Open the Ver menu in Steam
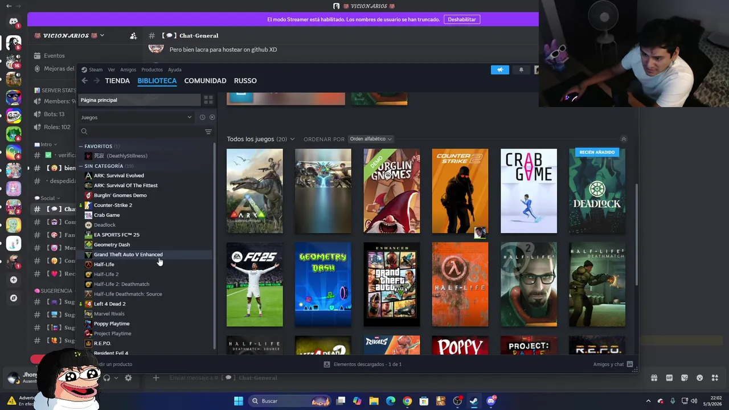The image size is (729, 410). tap(112, 69)
